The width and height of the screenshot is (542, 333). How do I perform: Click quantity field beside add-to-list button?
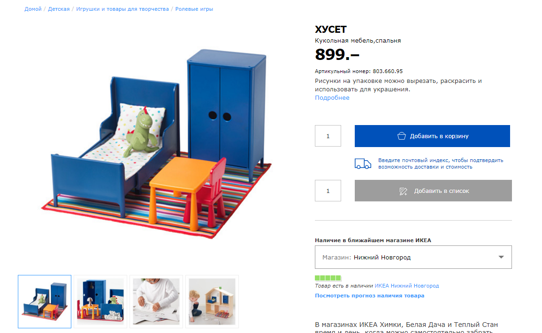pyautogui.click(x=328, y=191)
